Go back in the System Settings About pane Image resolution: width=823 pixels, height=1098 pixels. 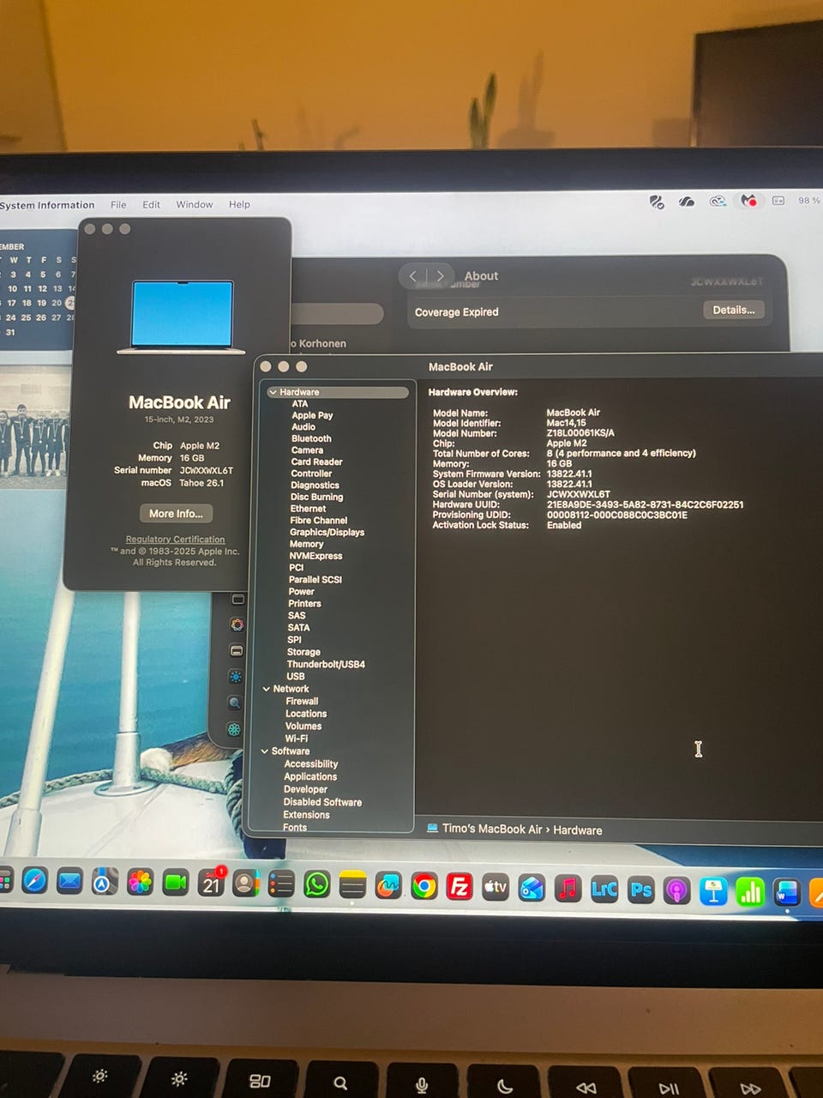(x=413, y=276)
